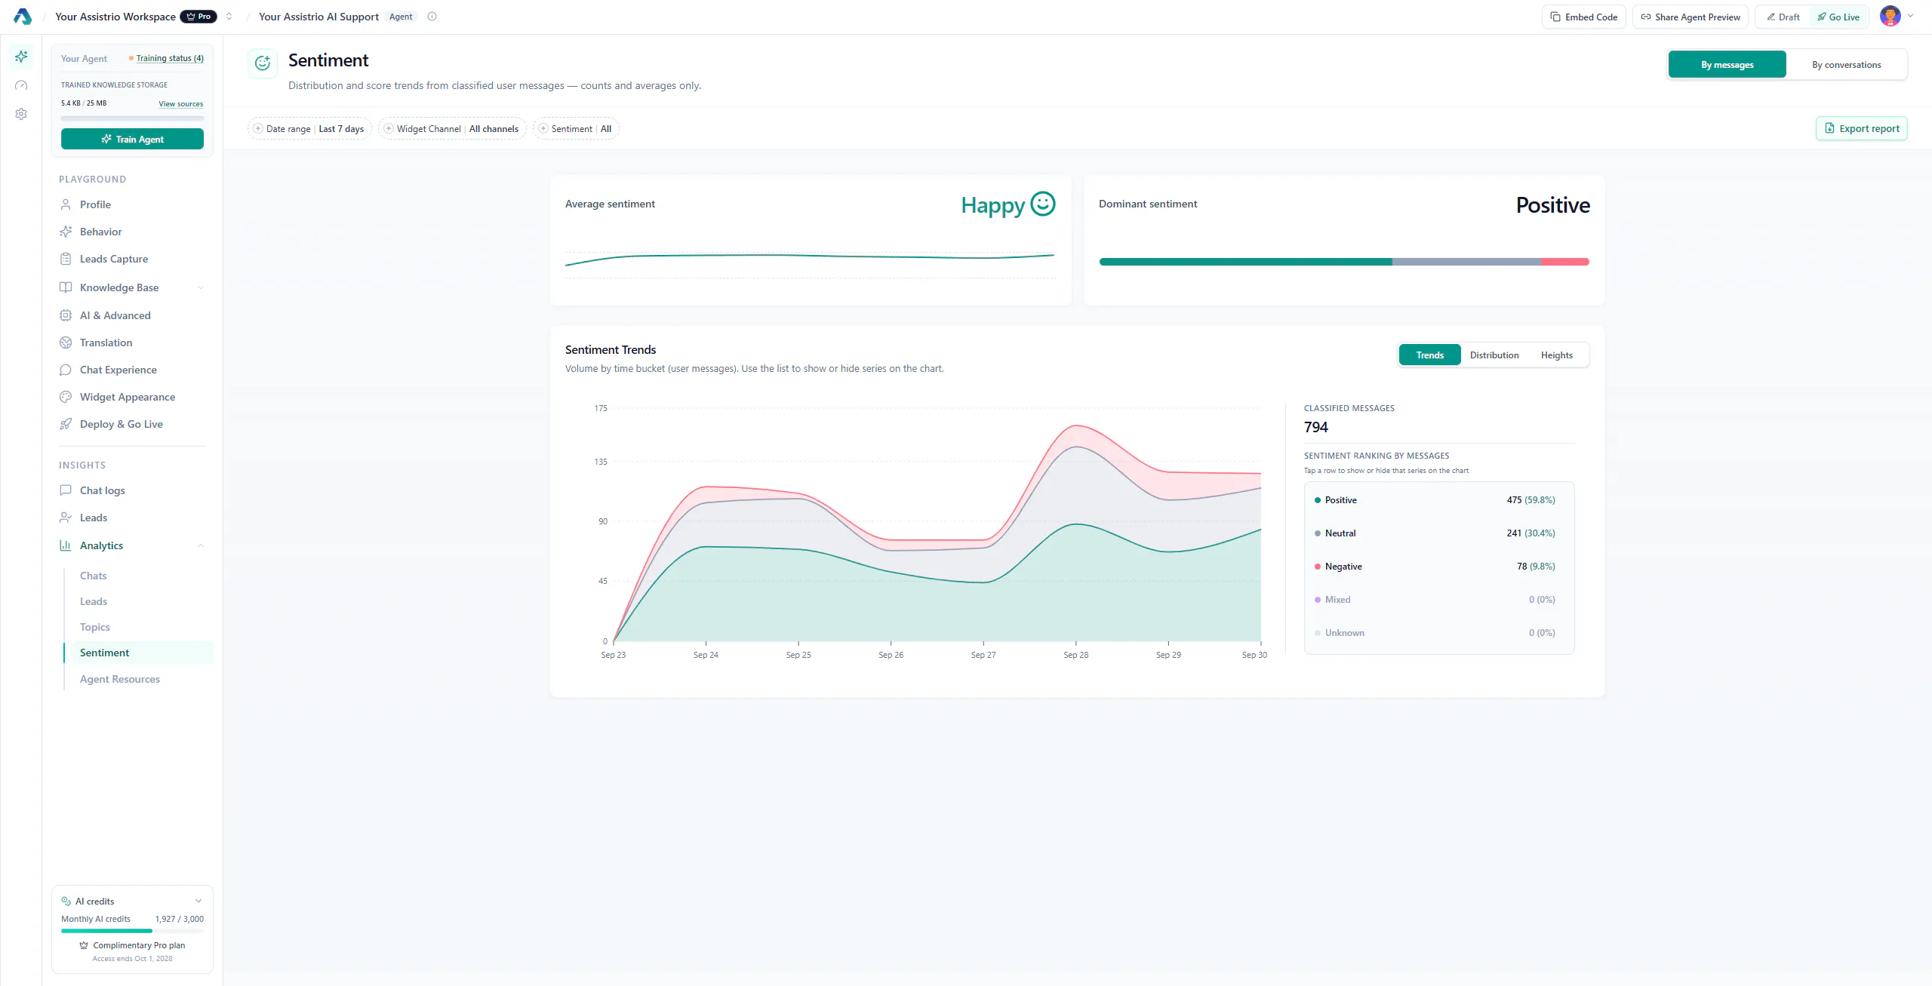Toggle Negative series in ranking list
Image resolution: width=1932 pixels, height=986 pixels.
tap(1438, 567)
